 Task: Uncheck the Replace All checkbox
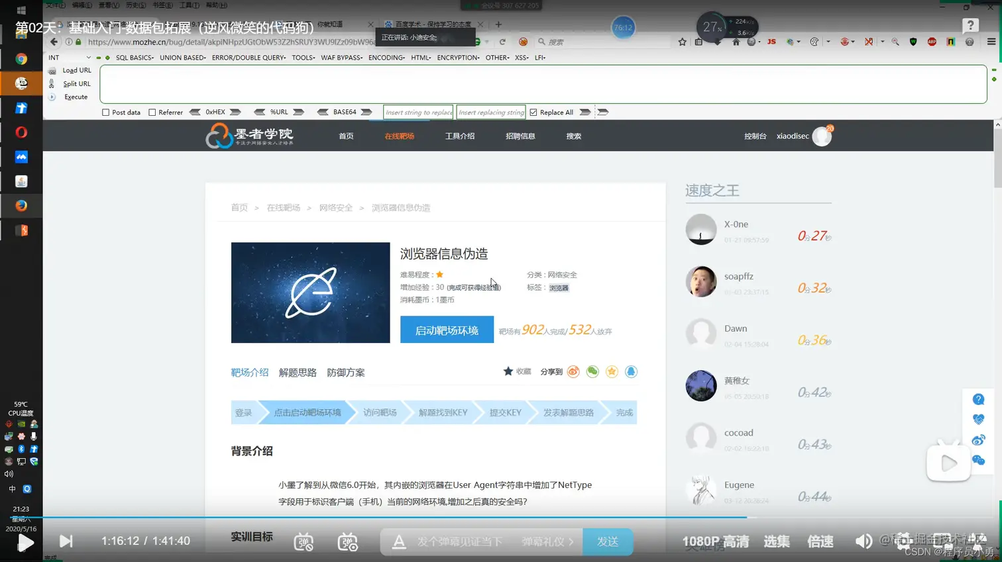click(533, 113)
